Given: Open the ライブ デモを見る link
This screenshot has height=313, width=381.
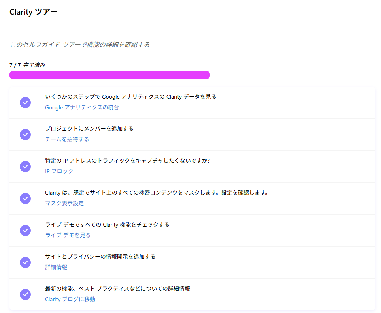Looking at the screenshot, I should coord(68,235).
